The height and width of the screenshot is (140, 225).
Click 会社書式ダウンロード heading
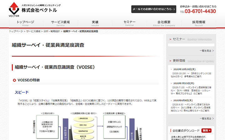(186, 131)
